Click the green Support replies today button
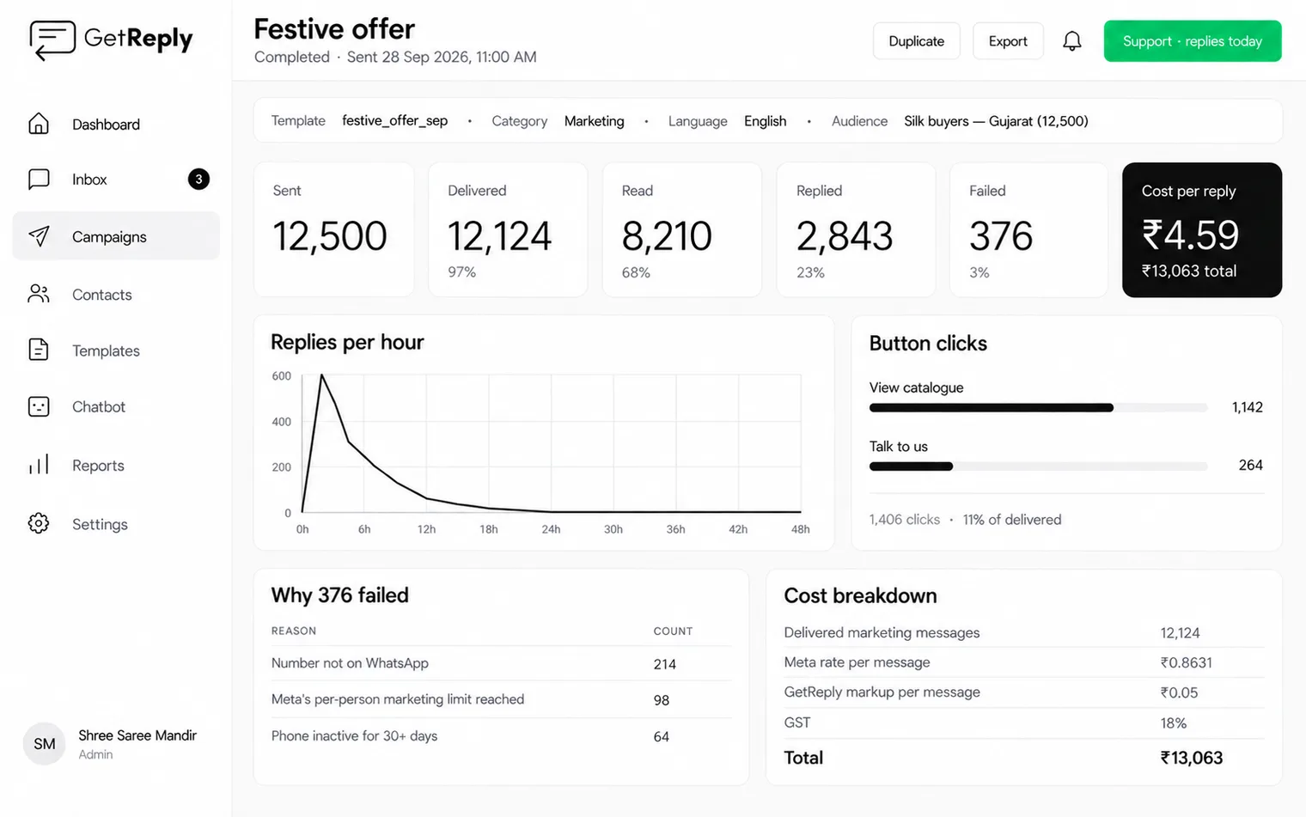Viewport: 1306px width, 817px height. point(1192,41)
